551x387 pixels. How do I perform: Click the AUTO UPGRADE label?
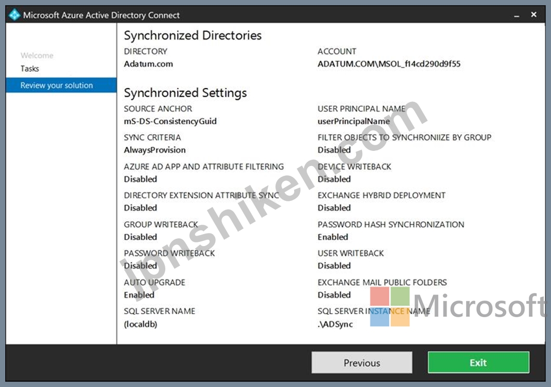(154, 282)
